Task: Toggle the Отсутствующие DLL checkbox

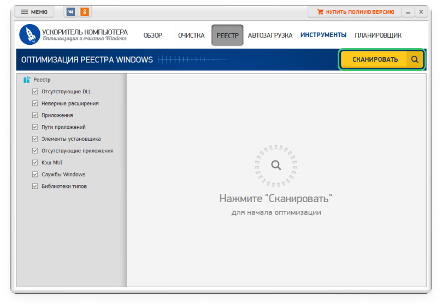Action: click(35, 92)
